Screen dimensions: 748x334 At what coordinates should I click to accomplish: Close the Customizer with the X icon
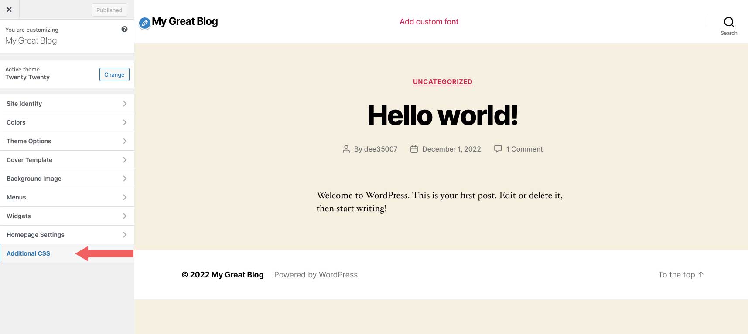point(9,9)
